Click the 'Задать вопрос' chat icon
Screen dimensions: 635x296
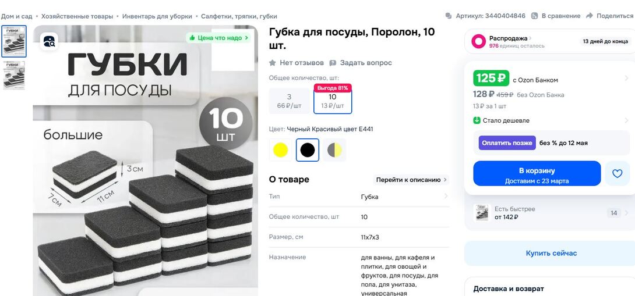(x=333, y=63)
